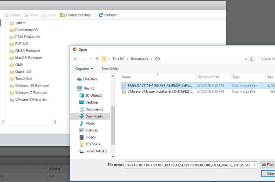Screen dimensions: 275x182
Task: Click This PC in the address breadcrumb
Action: click(x=118, y=59)
